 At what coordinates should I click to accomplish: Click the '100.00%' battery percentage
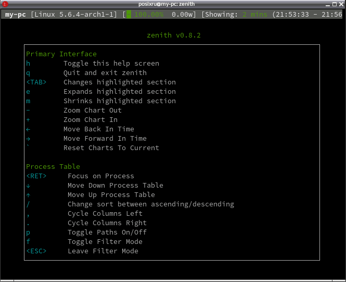pyautogui.click(x=149, y=15)
